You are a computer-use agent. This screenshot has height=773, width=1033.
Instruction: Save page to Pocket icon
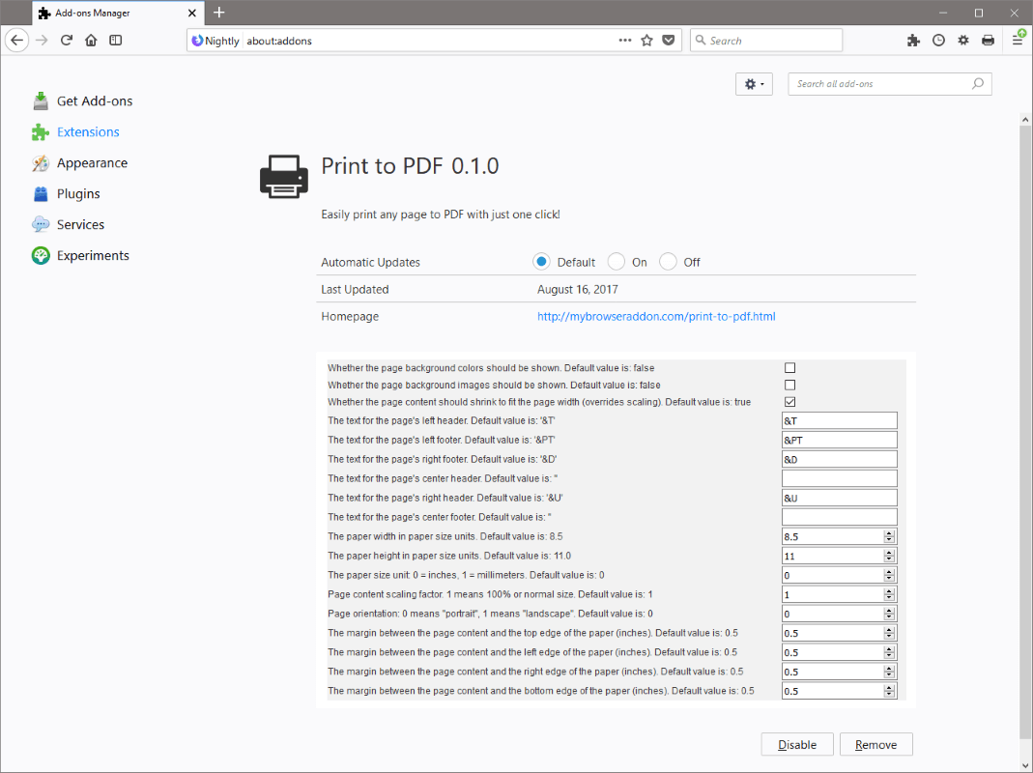tap(668, 41)
